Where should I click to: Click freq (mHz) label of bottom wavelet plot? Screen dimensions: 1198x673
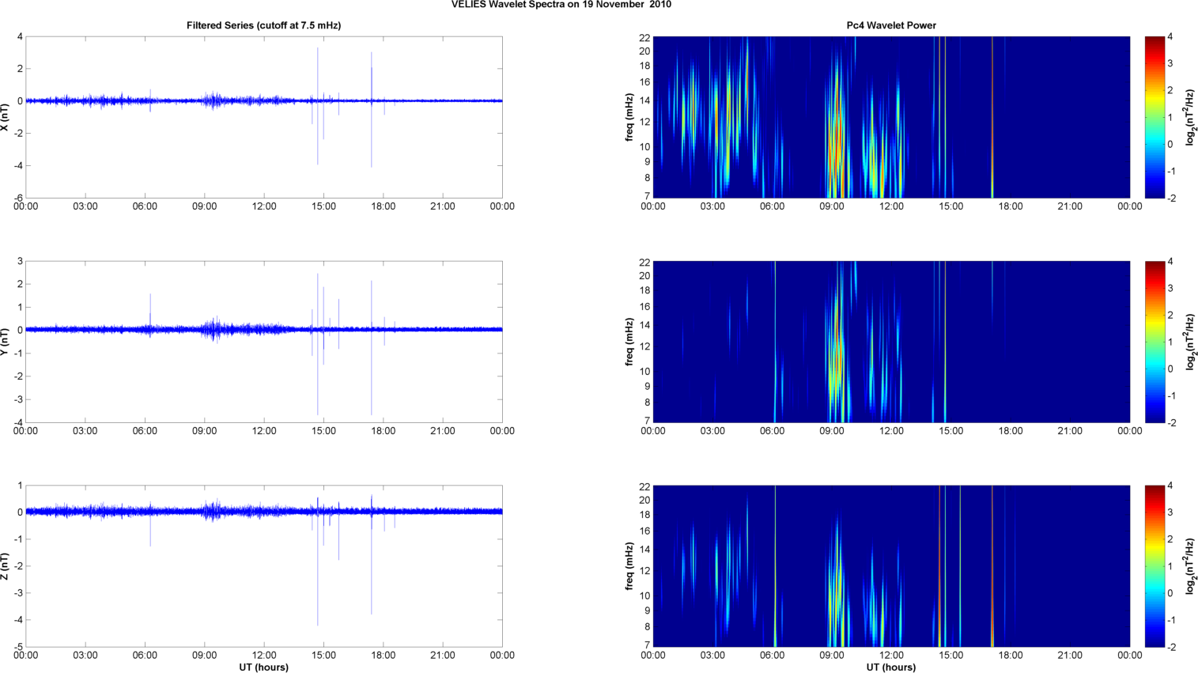coord(629,566)
